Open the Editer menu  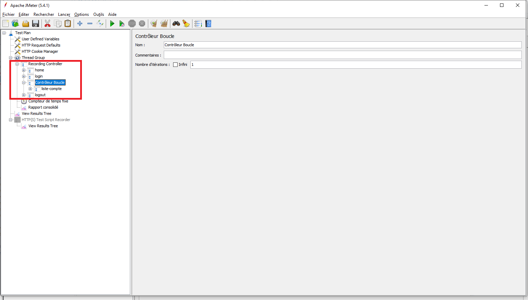(24, 14)
